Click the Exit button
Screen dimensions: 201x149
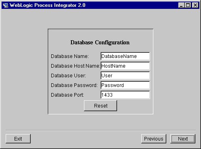click(x=18, y=139)
